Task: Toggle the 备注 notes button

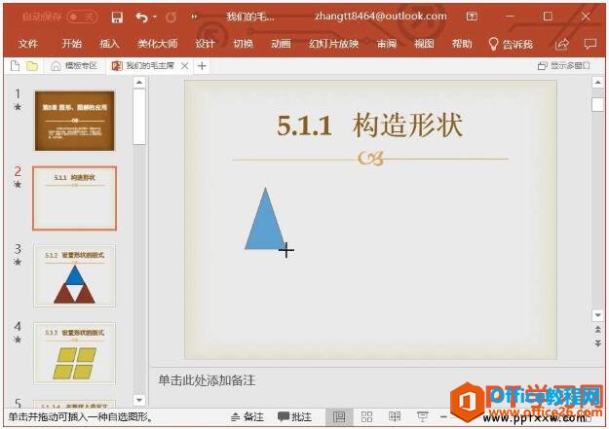Action: coord(247,417)
